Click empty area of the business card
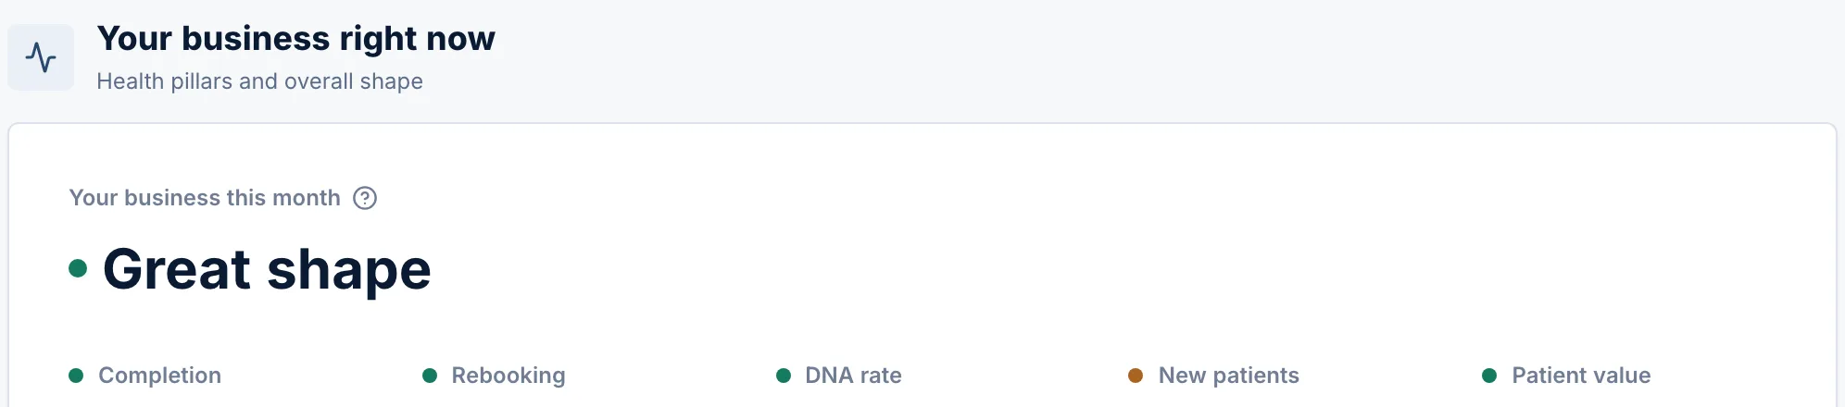 click(1111, 250)
